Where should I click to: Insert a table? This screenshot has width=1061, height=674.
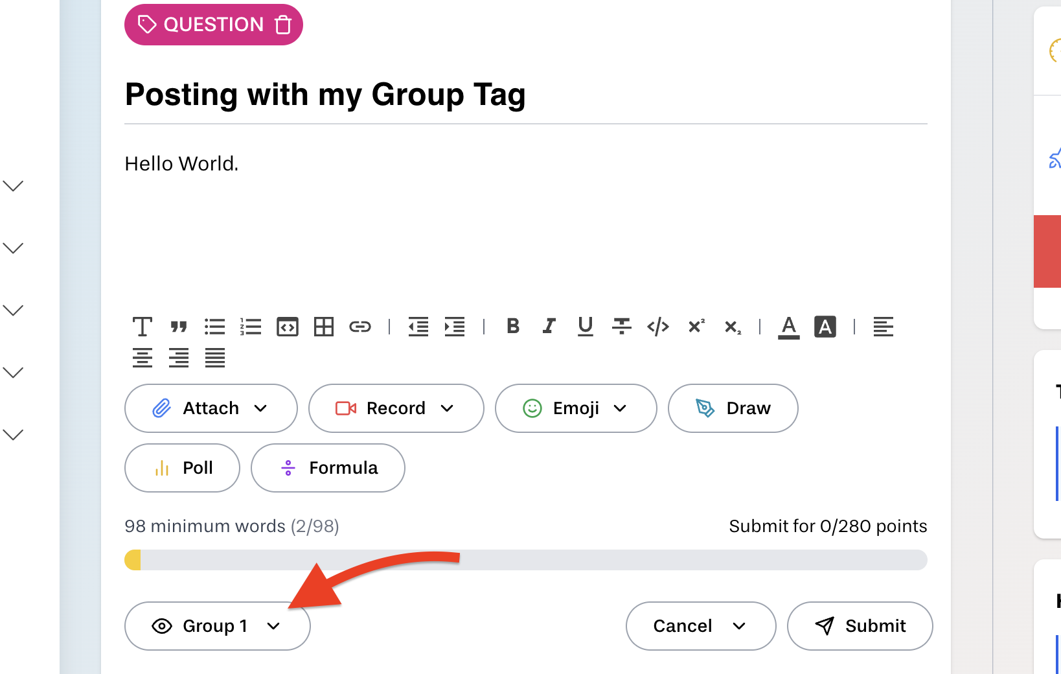[324, 327]
